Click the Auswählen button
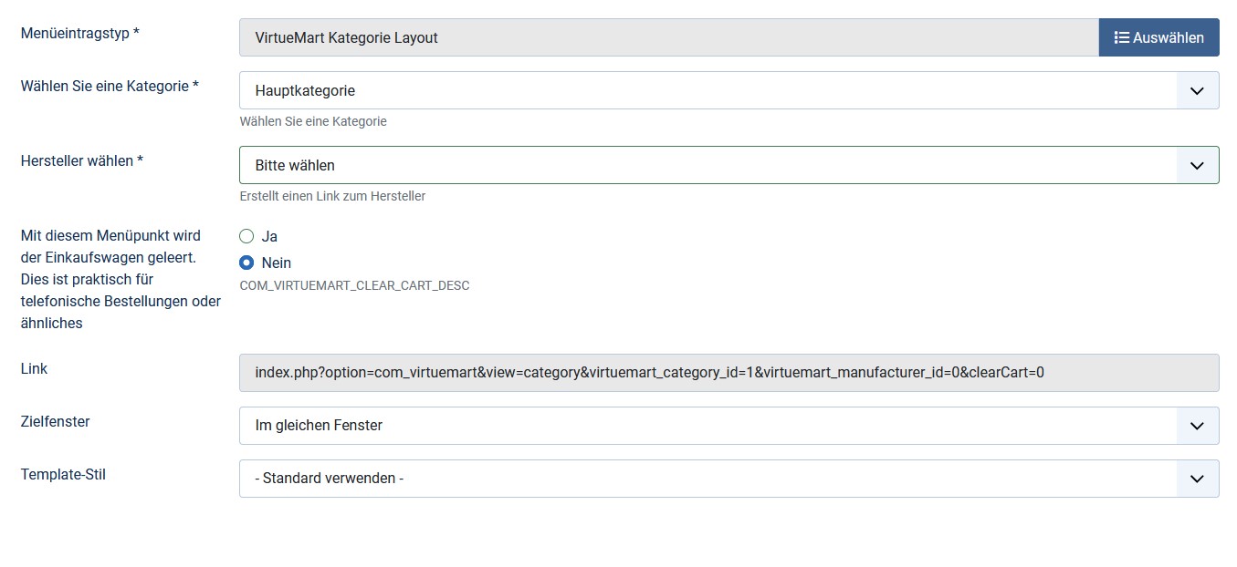Viewport: 1237px width, 567px height. coord(1158,37)
